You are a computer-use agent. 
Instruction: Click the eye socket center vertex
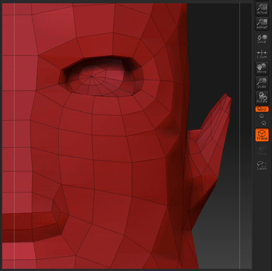click(92, 76)
